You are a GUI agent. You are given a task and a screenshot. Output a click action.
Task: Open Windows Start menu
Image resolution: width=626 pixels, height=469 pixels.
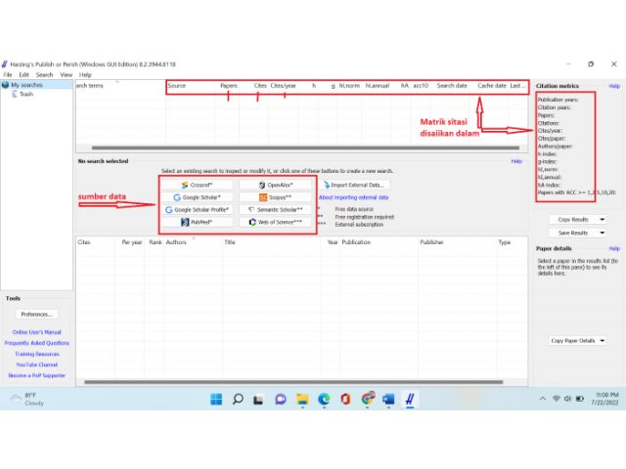[x=216, y=400]
